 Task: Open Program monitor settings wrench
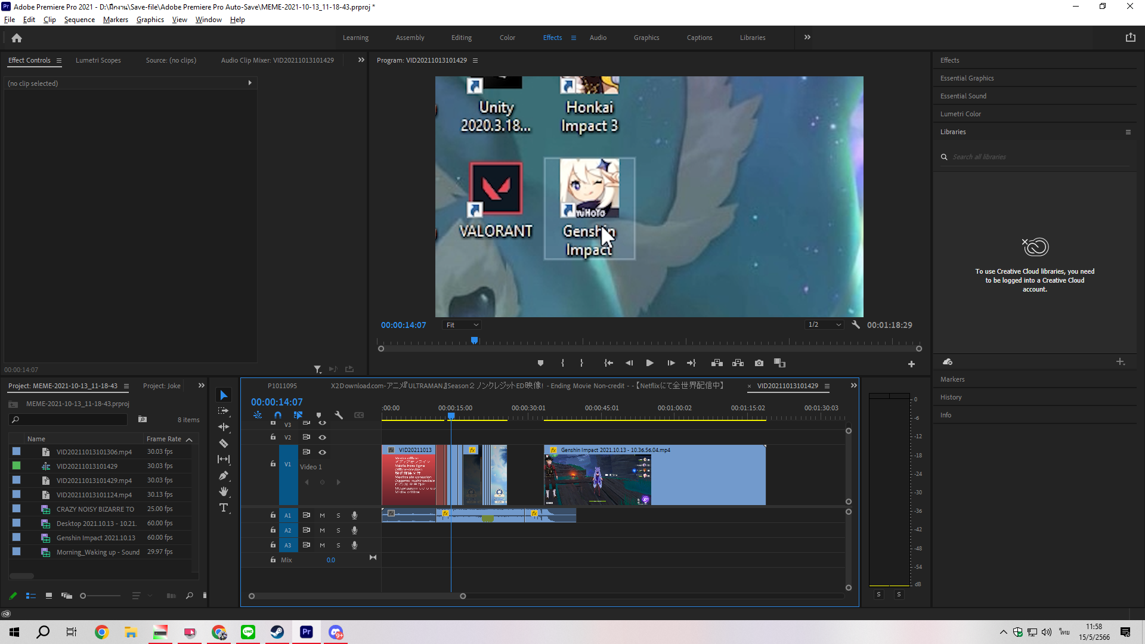click(856, 325)
